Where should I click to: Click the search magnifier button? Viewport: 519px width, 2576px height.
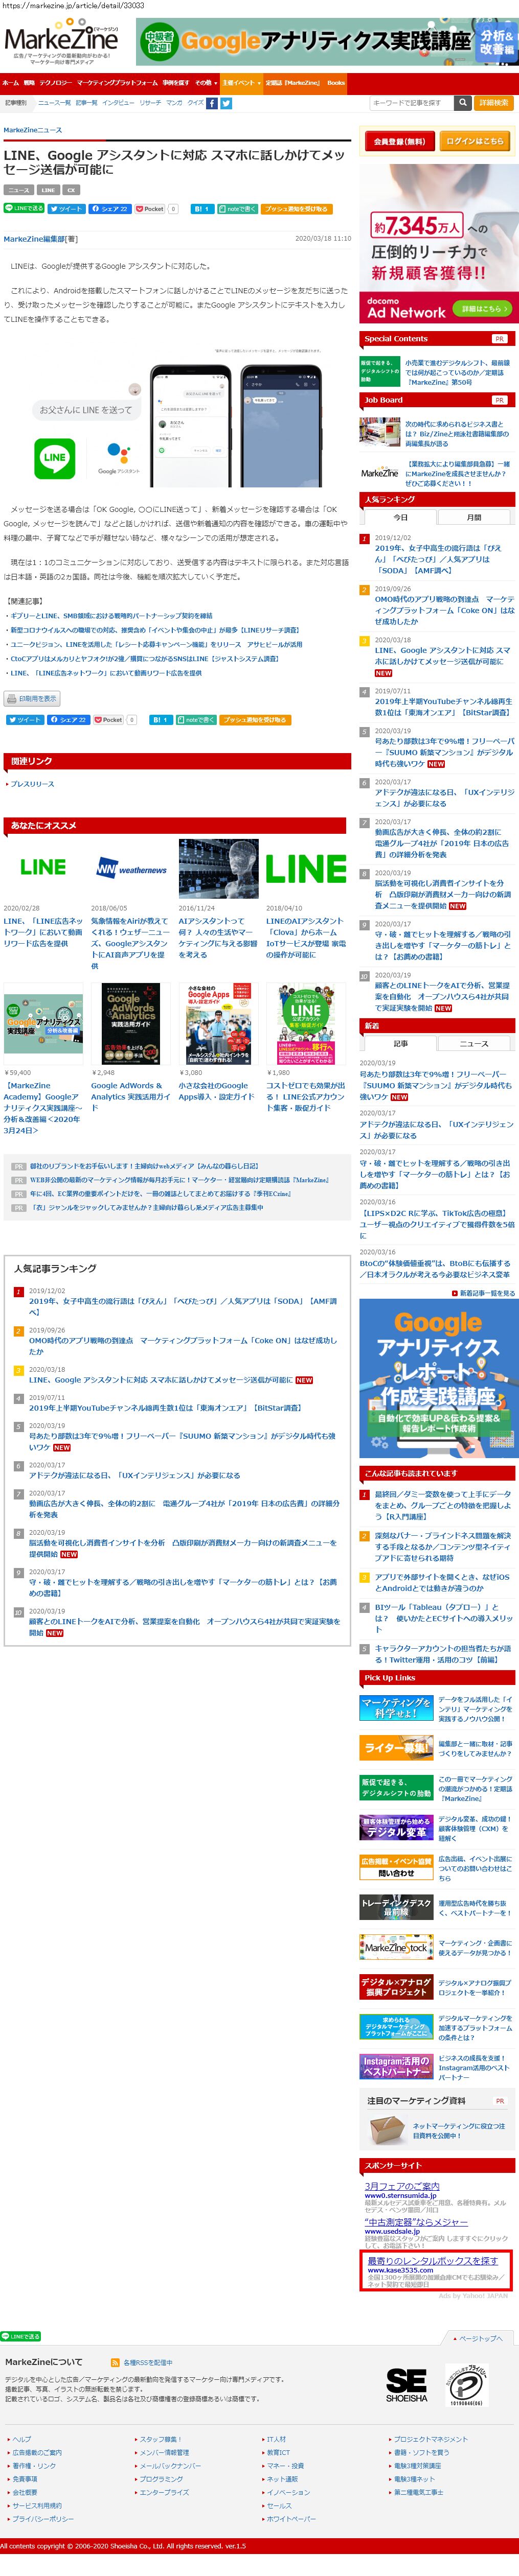(x=463, y=102)
